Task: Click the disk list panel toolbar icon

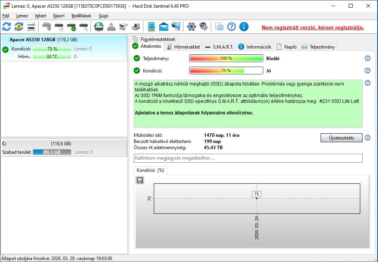Action: 31,27
